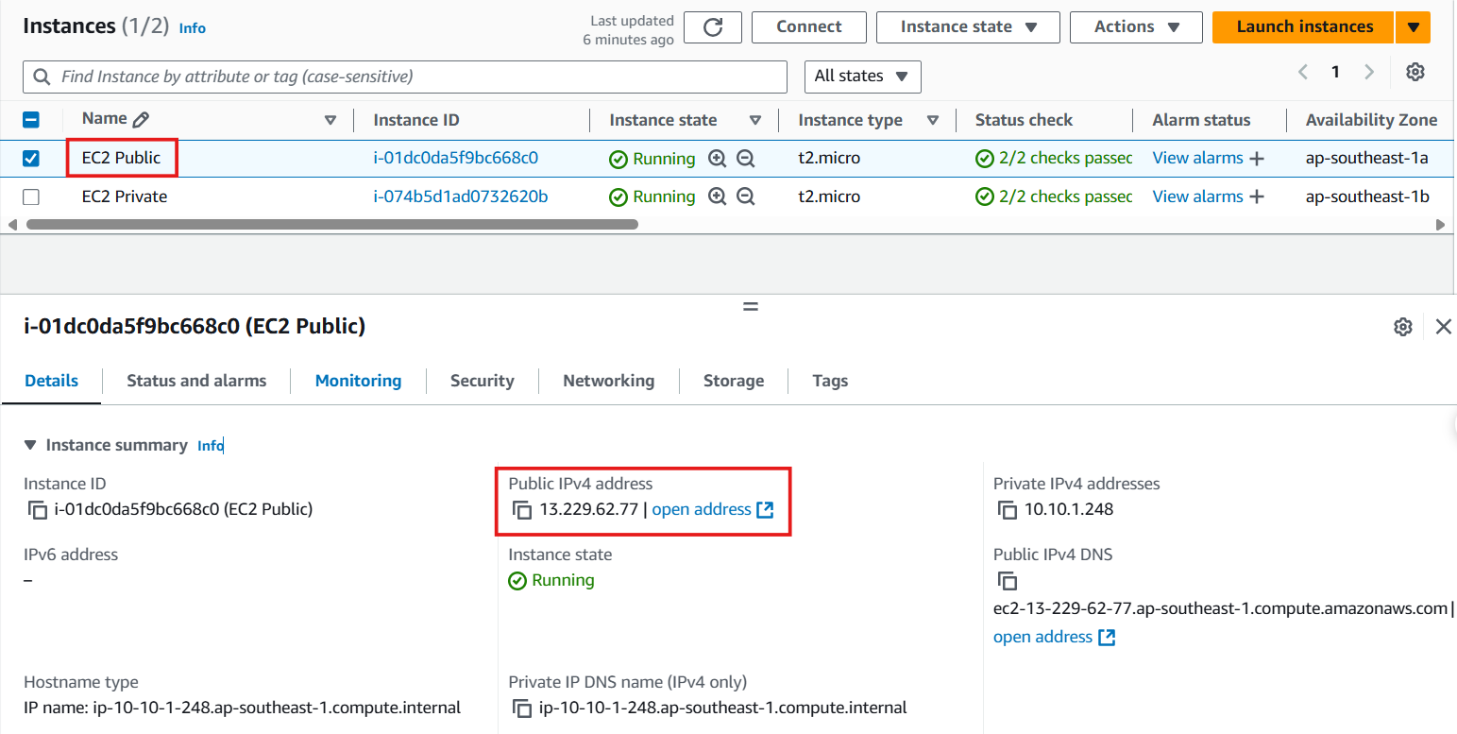Click Info link beside Instance summary
Viewport: 1457px width, 734px height.
211,446
